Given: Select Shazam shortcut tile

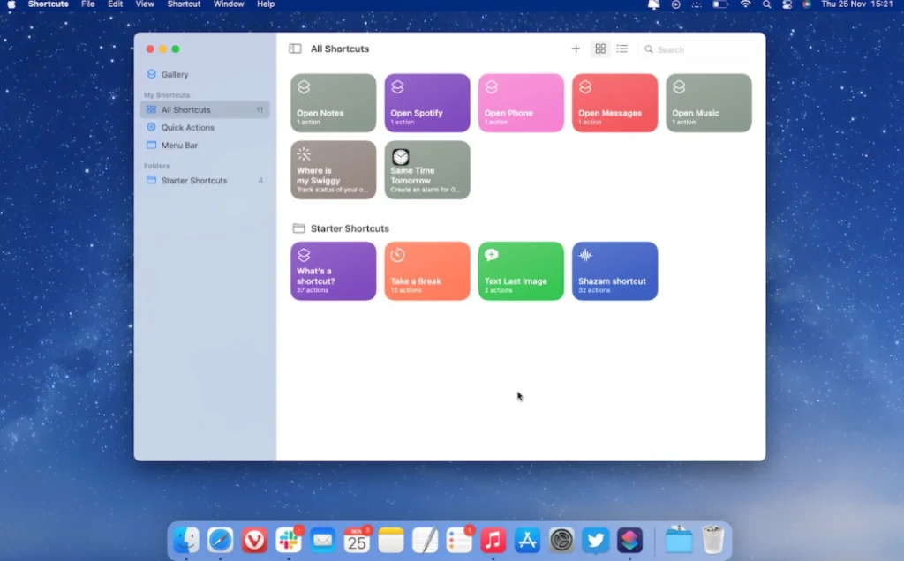Looking at the screenshot, I should click(615, 271).
